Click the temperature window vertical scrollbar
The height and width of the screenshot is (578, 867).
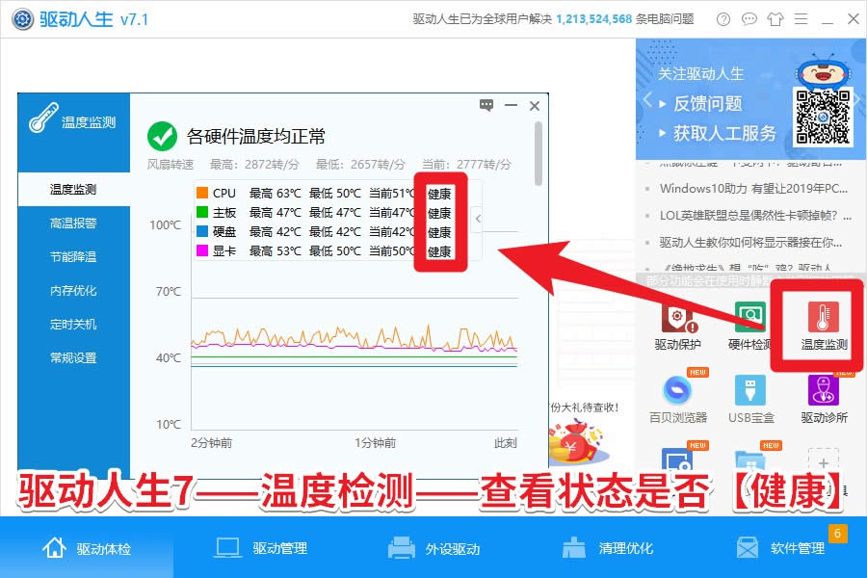(539, 154)
